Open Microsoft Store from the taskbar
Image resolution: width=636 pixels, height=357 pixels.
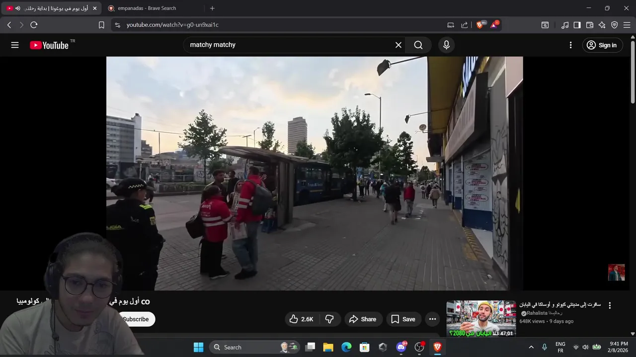[x=365, y=347]
